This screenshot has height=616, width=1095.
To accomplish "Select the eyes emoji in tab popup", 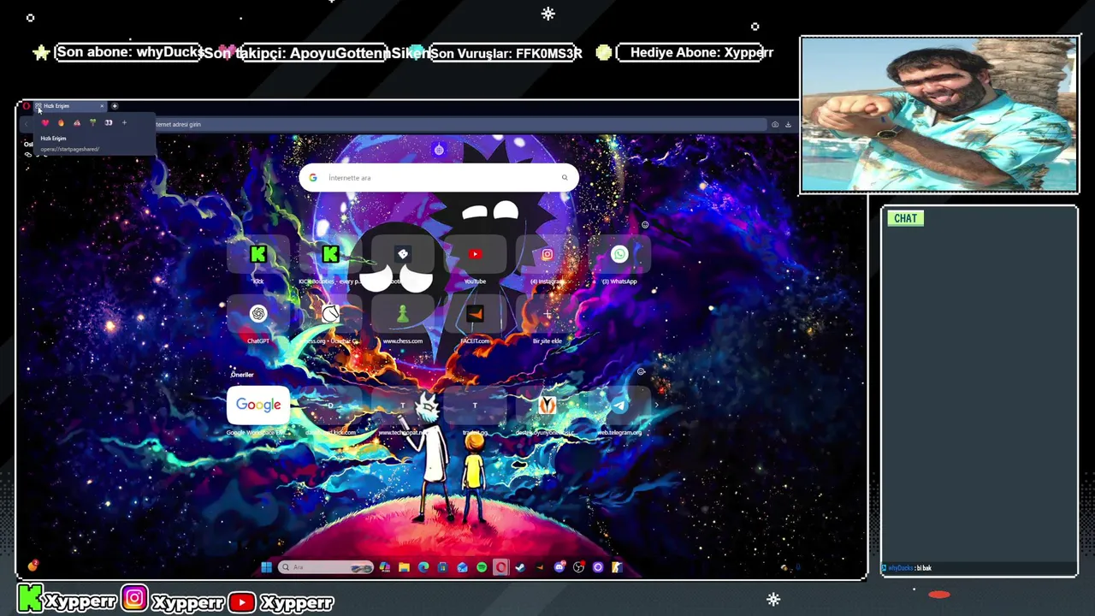I will (x=109, y=123).
